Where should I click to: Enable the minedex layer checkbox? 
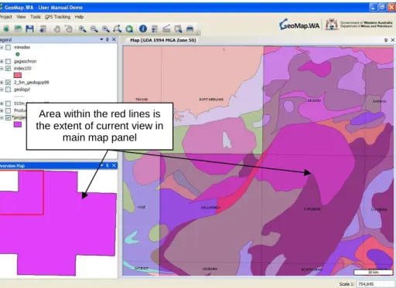tap(9, 47)
